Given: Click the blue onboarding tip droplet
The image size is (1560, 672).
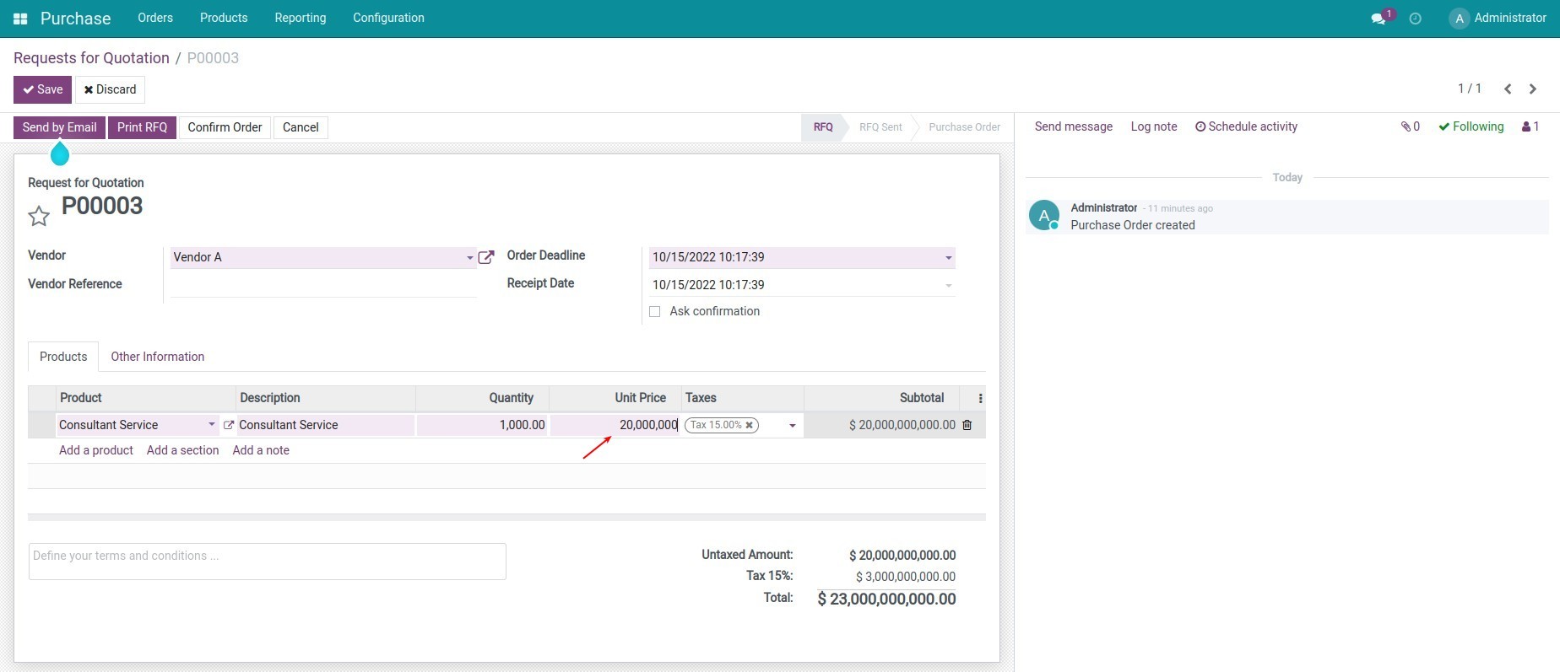Looking at the screenshot, I should (60, 153).
